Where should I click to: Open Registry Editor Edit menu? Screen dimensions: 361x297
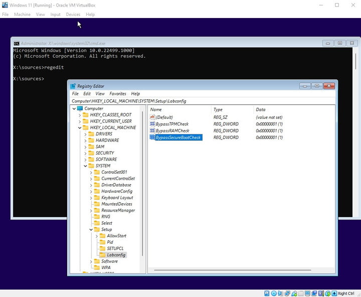tap(87, 93)
